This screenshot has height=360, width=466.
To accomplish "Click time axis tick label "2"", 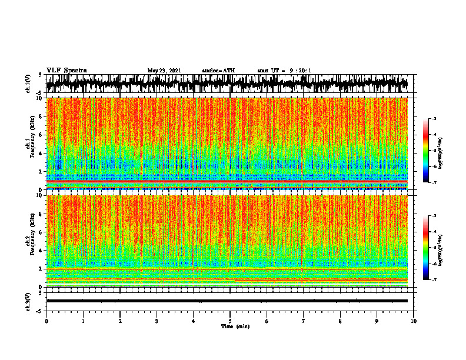I will [x=120, y=321].
